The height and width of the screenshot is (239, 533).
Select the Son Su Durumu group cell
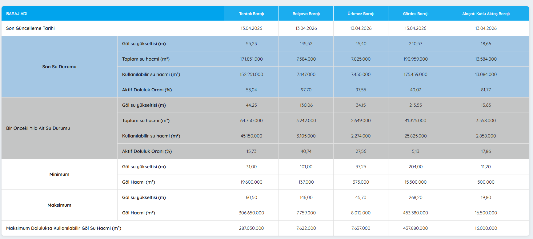point(59,67)
